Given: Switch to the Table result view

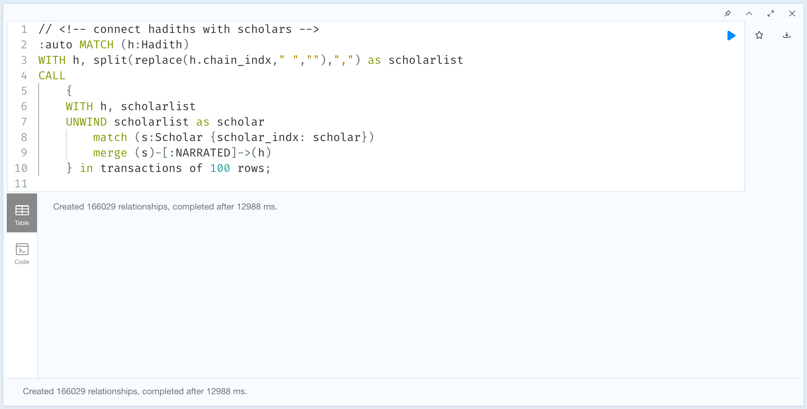Looking at the screenshot, I should click(22, 213).
